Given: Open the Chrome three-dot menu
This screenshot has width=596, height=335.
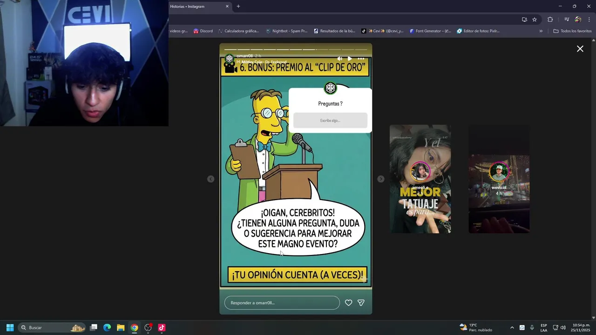Looking at the screenshot, I should [x=589, y=20].
